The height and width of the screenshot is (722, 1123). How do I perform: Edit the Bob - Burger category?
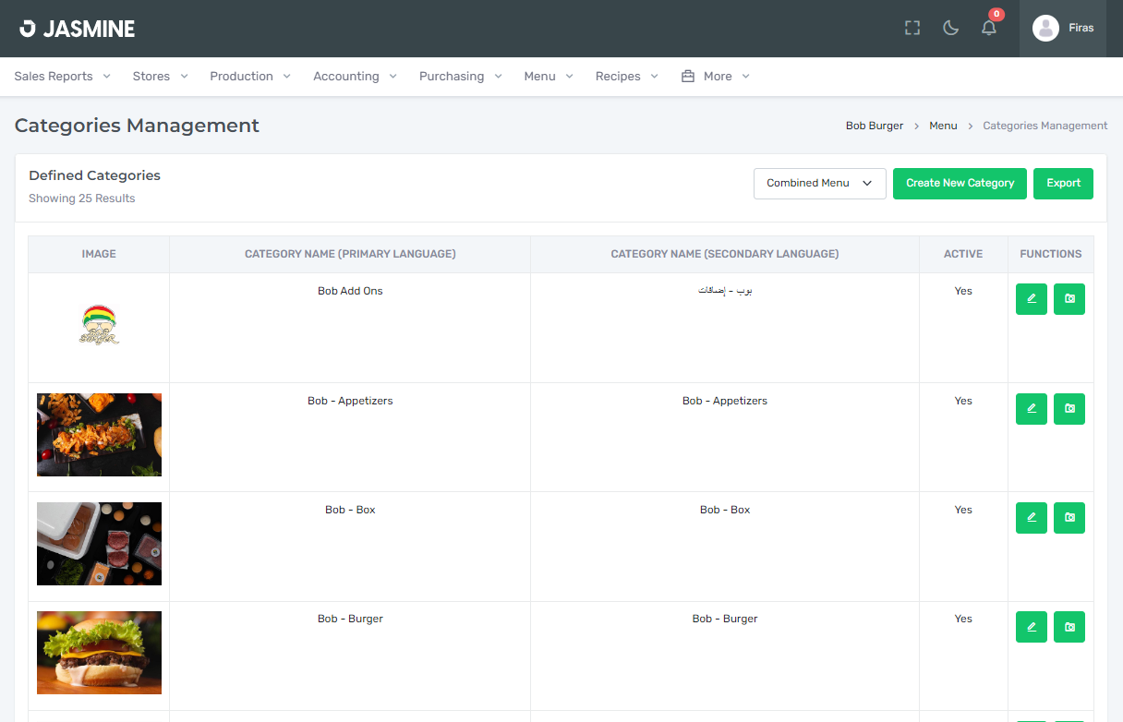[x=1031, y=626]
